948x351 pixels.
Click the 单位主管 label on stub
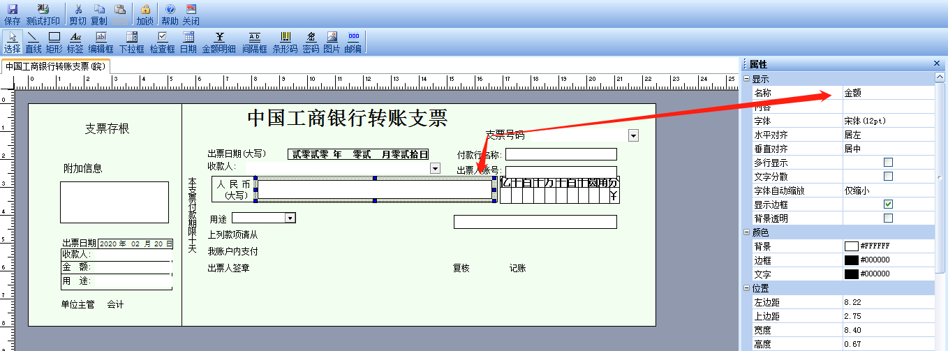point(77,305)
